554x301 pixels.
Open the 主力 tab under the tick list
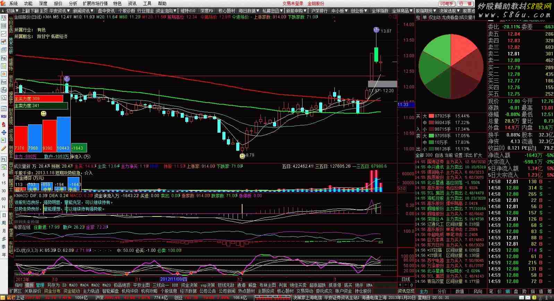pyautogui.click(x=424, y=291)
